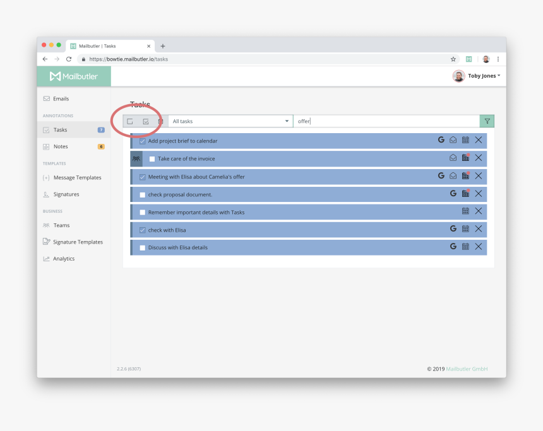The image size is (543, 431).
Task: Open linked email for 'Add project brief to calendar'
Action: pyautogui.click(x=453, y=140)
